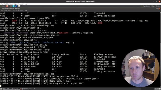Click the 'misc' directory name
Image resolution: width=161 pixels, height=90 pixels.
pyautogui.click(x=13, y=42)
